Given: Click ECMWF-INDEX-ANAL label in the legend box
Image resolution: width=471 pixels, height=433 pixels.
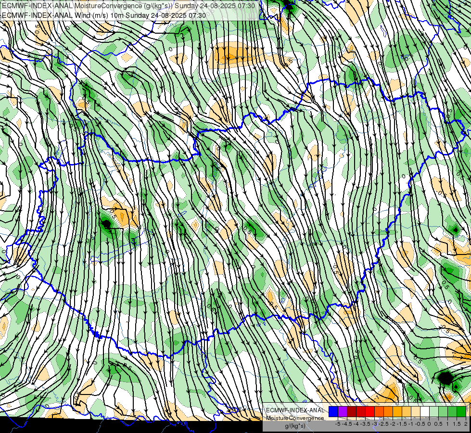Looking at the screenshot, I should (295, 410).
